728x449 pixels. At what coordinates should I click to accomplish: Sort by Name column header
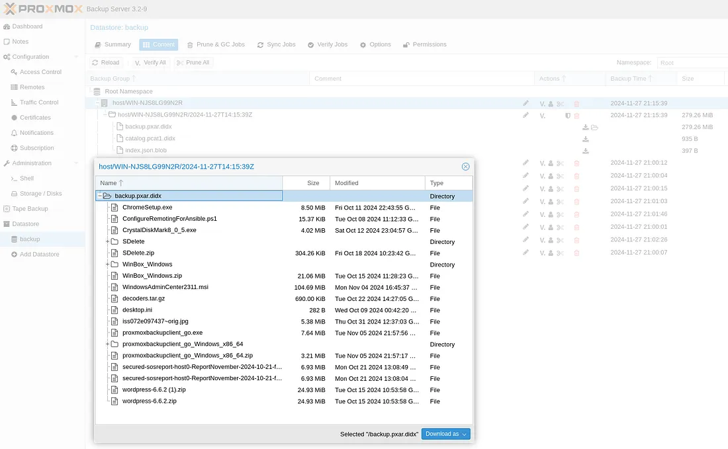click(189, 183)
